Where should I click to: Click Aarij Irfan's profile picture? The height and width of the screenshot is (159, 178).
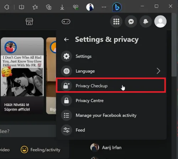tap(95, 148)
